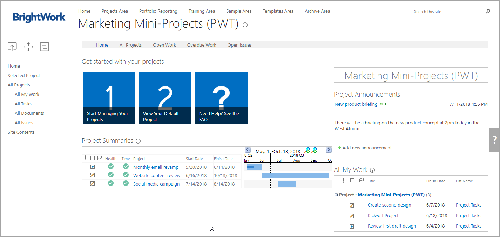
Task: Click the All My Work info icon
Action: tap(372, 170)
